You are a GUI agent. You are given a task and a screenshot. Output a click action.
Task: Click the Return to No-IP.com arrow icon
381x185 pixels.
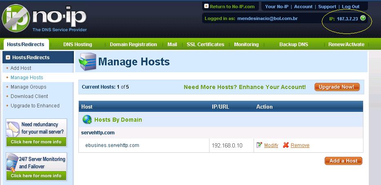206,6
